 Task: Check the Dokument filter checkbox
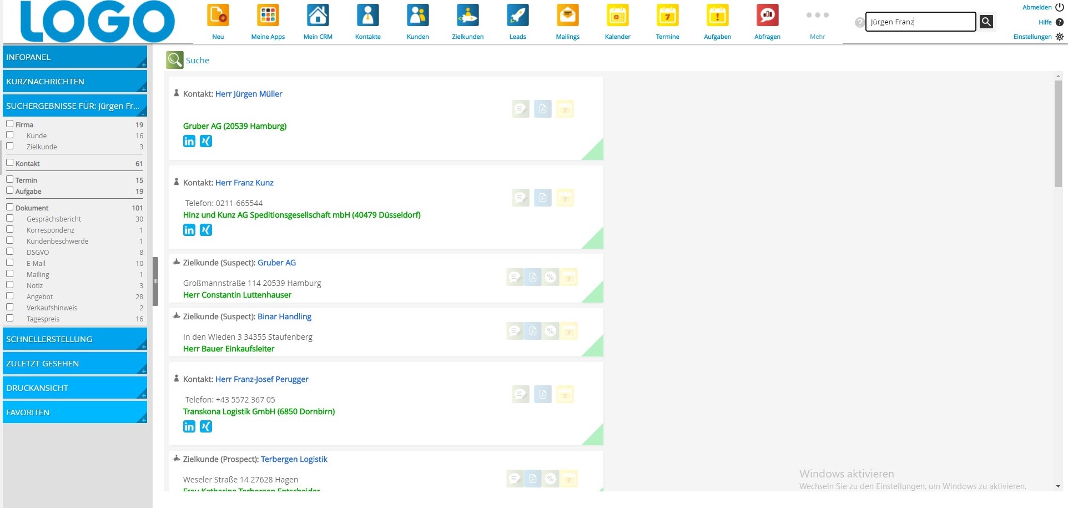[9, 207]
